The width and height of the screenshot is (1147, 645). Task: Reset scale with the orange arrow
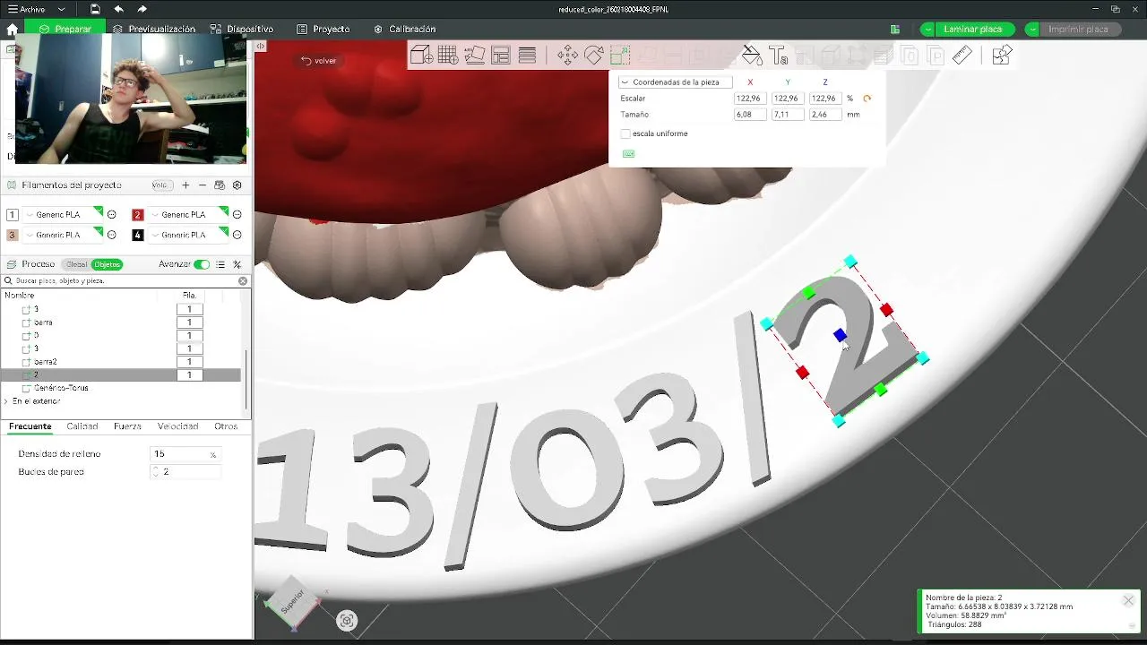coord(867,99)
